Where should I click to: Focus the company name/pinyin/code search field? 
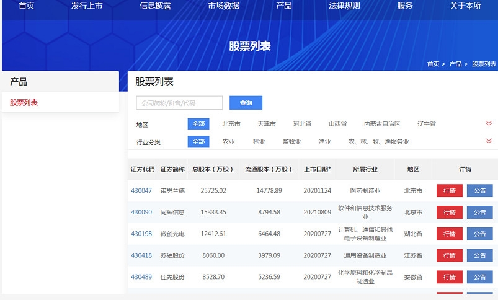click(x=179, y=103)
